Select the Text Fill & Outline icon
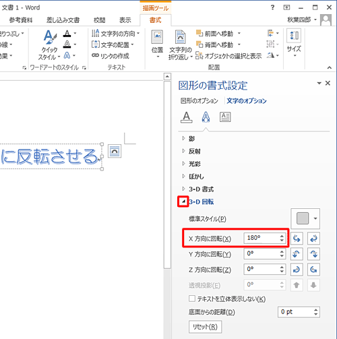337x339 pixels. point(187,117)
